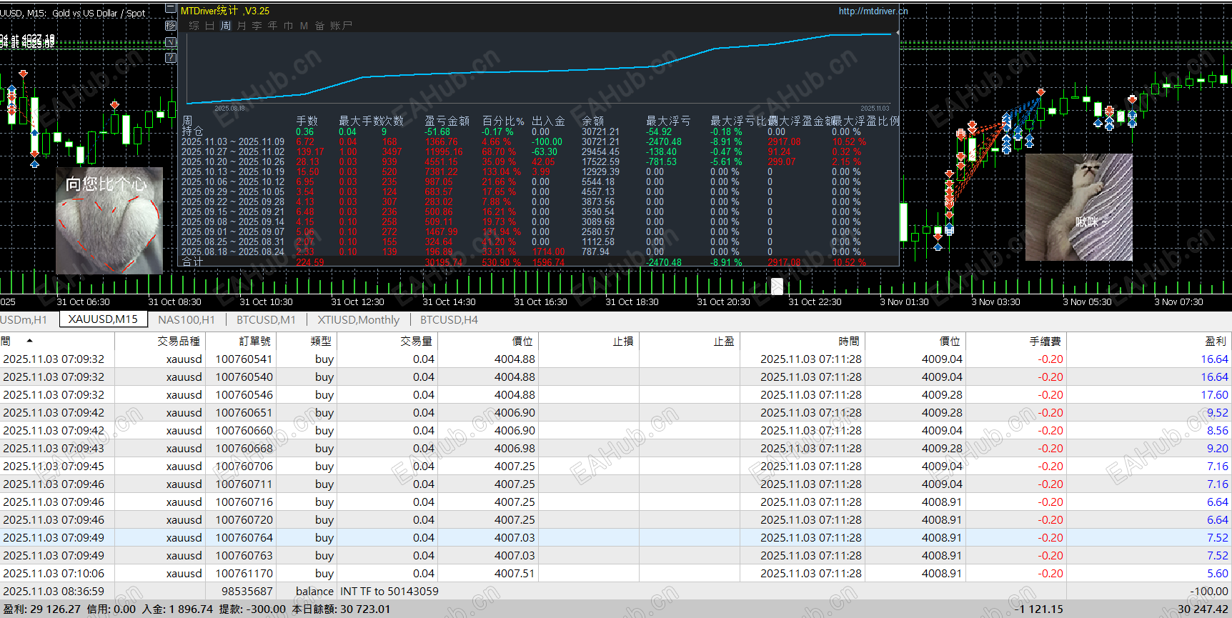Sort trades by 盈利 profit column header
Screen dimensions: 1232x618
[x=1215, y=342]
